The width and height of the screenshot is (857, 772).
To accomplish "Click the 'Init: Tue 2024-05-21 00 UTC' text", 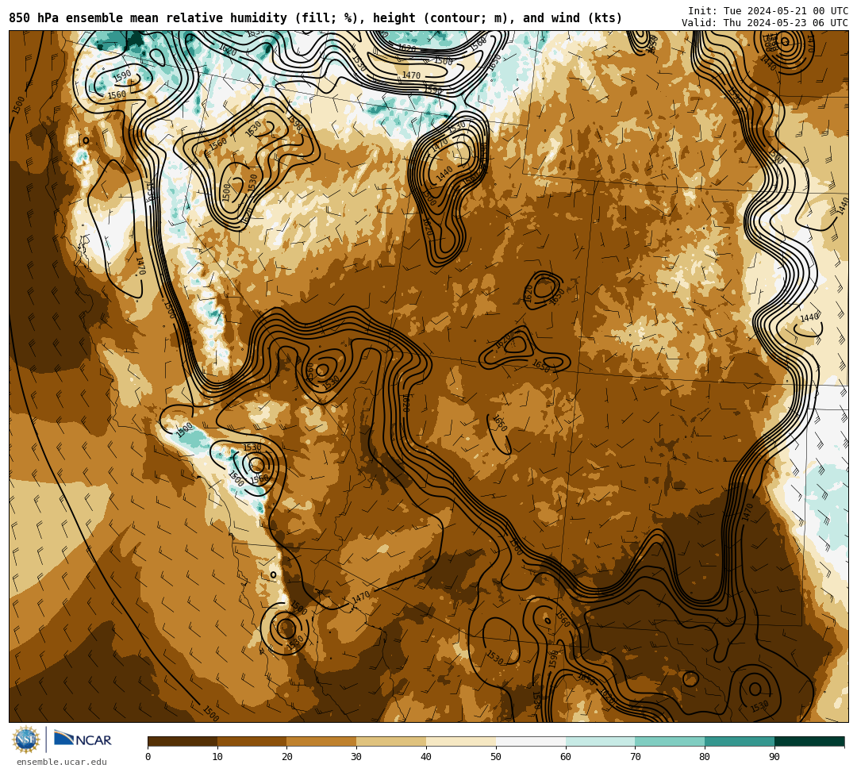I will pos(768,11).
